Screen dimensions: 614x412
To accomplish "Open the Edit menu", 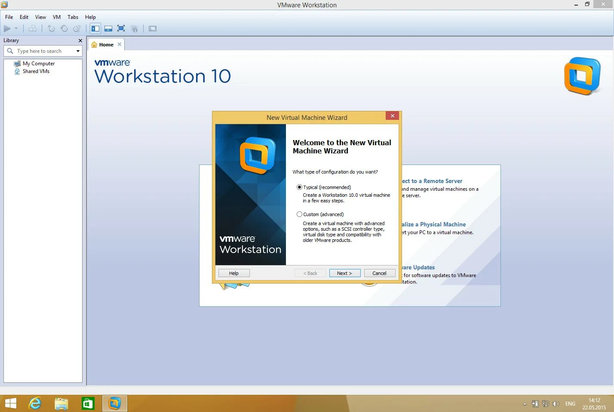I will click(24, 17).
